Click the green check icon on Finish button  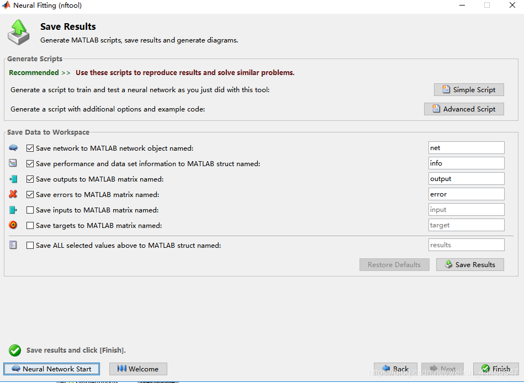[485, 369]
